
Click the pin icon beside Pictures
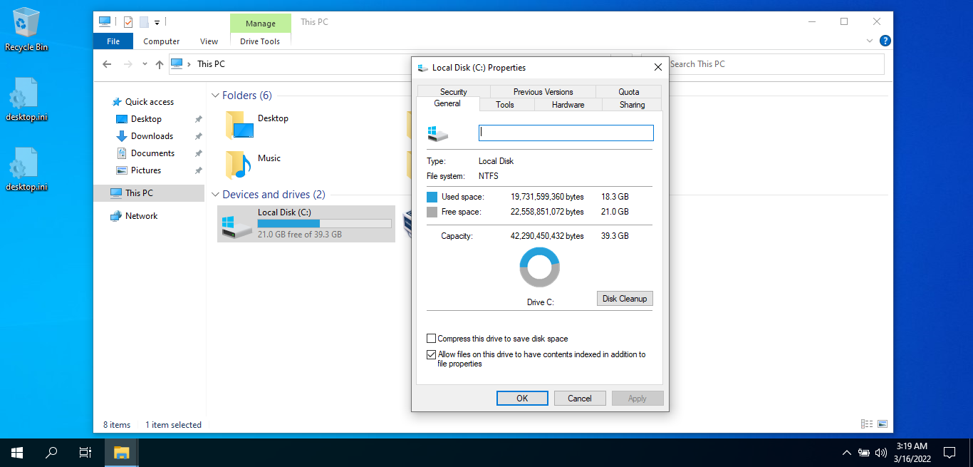pos(198,170)
